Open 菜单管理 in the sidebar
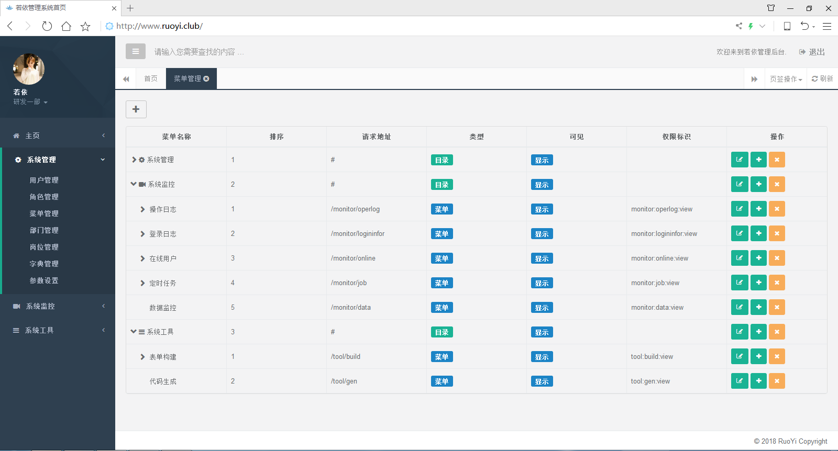 (44, 213)
